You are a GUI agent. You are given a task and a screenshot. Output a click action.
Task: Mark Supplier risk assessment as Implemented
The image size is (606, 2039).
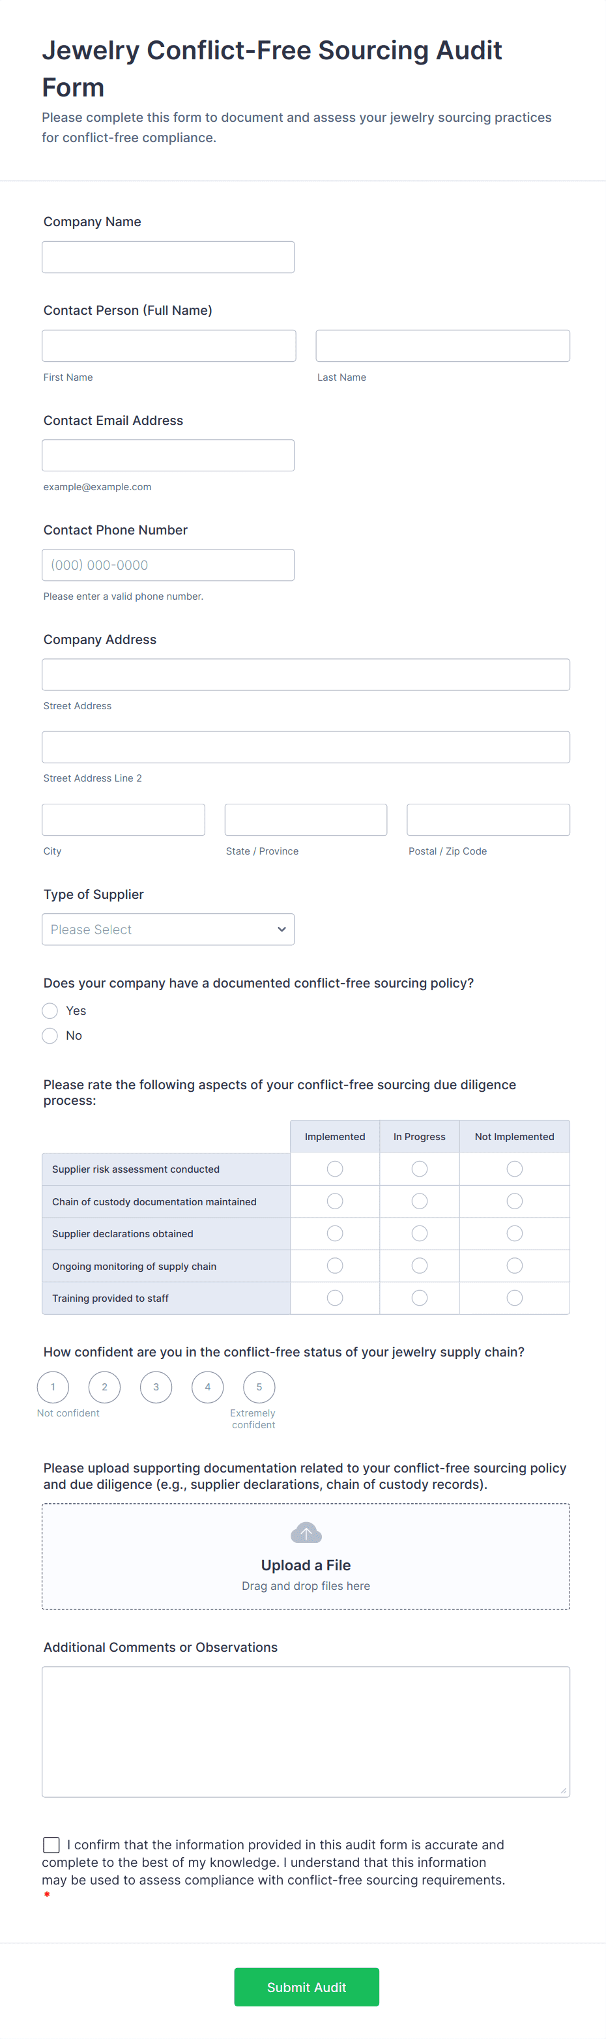(x=335, y=1169)
